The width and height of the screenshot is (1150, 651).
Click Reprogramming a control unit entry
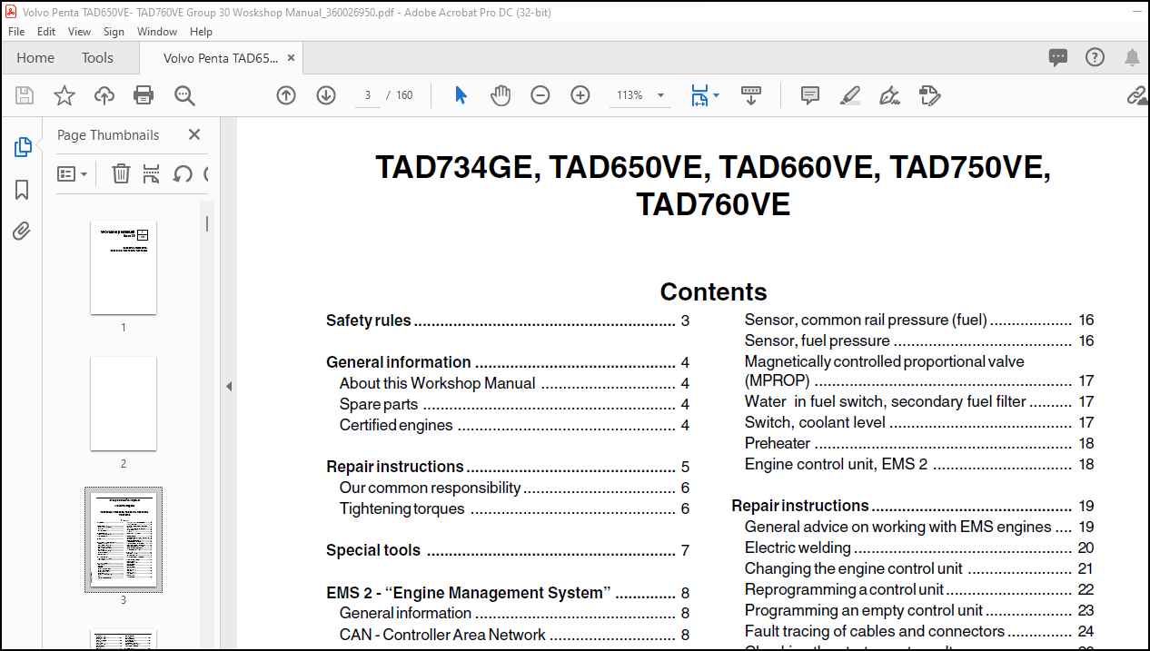(919, 589)
